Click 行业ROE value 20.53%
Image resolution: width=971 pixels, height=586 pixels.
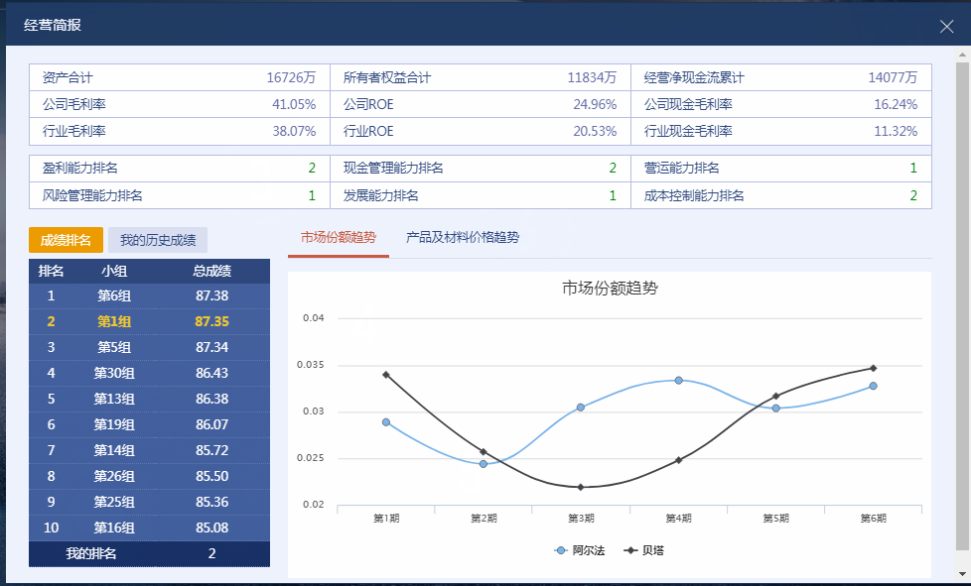tap(595, 131)
